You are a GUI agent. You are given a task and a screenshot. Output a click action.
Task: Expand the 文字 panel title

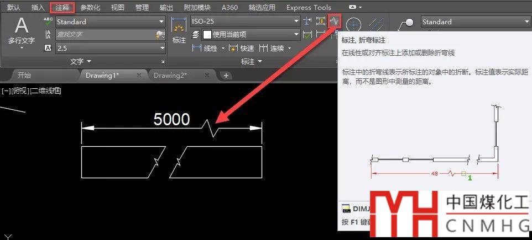(80, 62)
